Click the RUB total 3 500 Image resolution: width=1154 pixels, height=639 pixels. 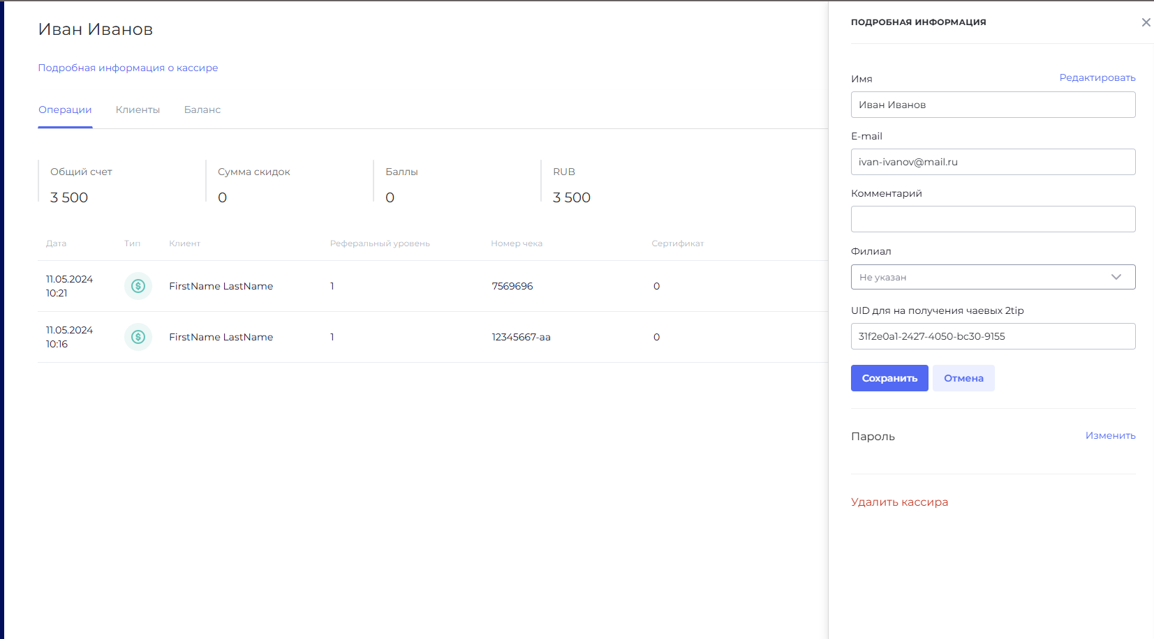pyautogui.click(x=572, y=197)
